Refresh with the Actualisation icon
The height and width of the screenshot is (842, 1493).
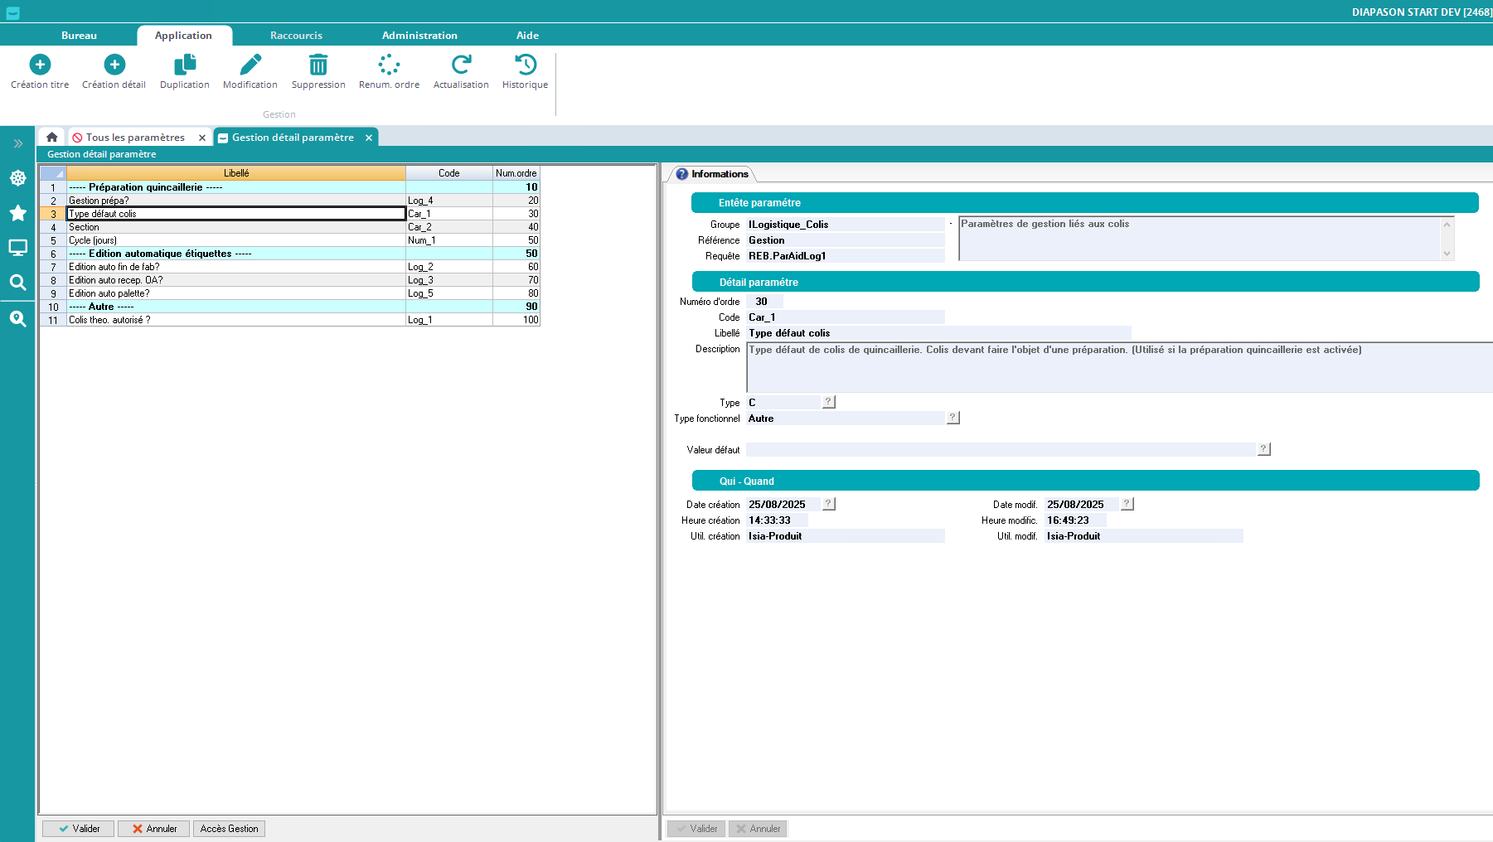click(461, 65)
